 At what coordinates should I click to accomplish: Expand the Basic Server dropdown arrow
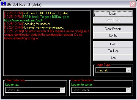click(x=128, y=90)
